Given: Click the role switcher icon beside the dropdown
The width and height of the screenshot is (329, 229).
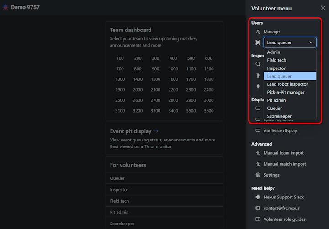Looking at the screenshot, I should (x=258, y=42).
